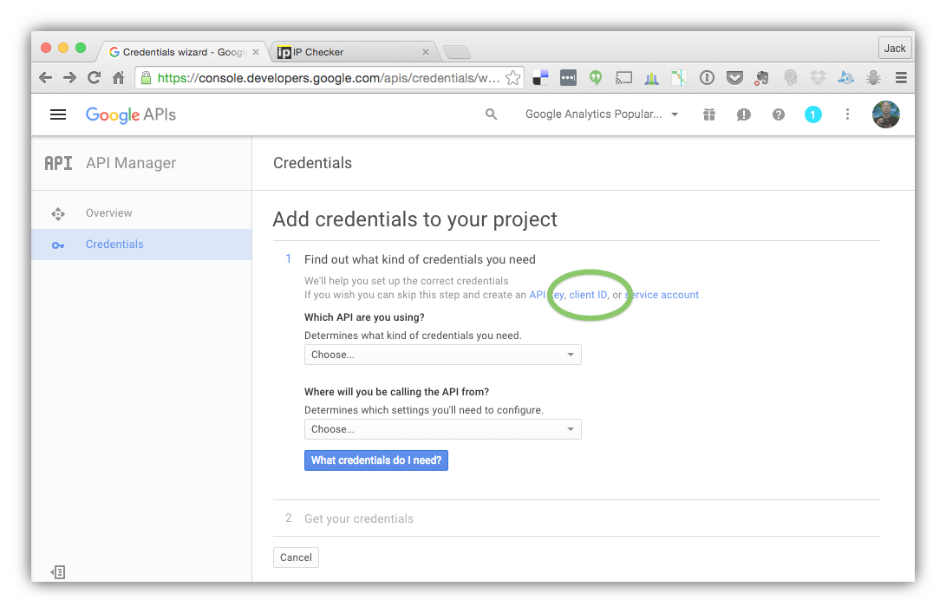Follow the 'client ID' link

click(588, 295)
